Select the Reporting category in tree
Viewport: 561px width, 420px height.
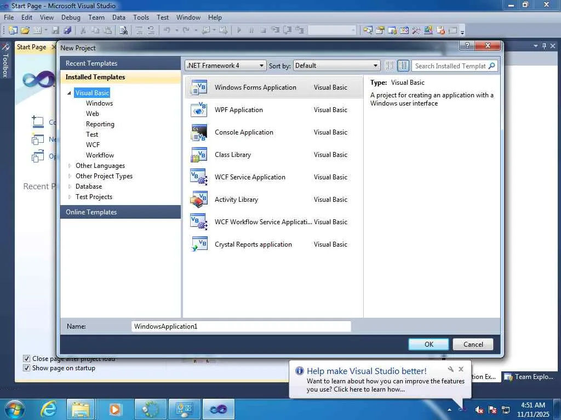pos(100,124)
